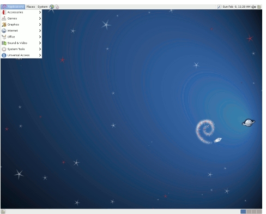Open the Epiphany web browser launcher in the panel

(52, 7)
